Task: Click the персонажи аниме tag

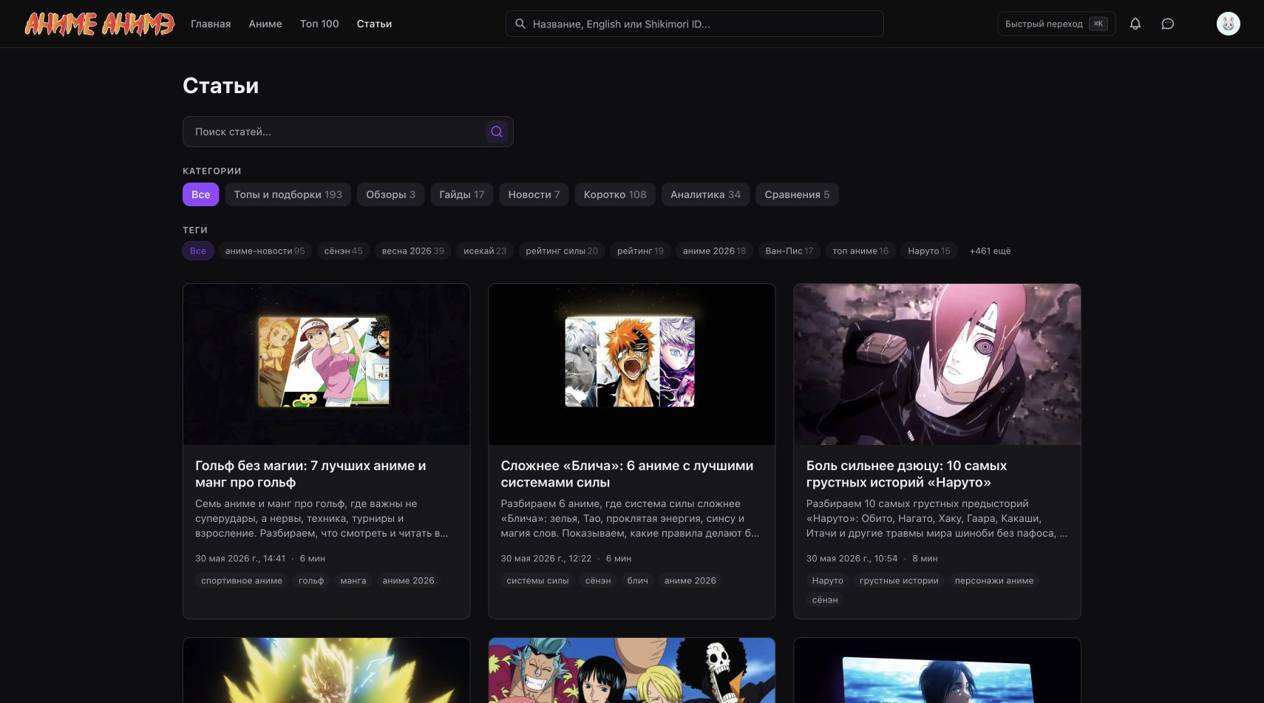Action: tap(994, 580)
